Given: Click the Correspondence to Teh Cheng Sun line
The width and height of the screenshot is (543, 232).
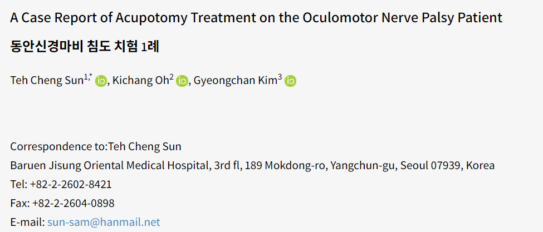Looking at the screenshot, I should tap(96, 146).
